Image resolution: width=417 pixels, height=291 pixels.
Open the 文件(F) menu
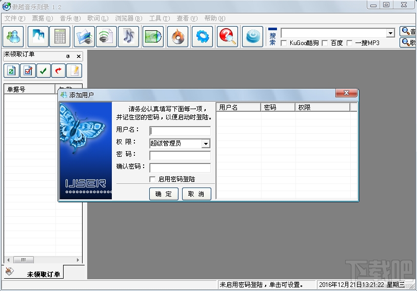(x=15, y=18)
